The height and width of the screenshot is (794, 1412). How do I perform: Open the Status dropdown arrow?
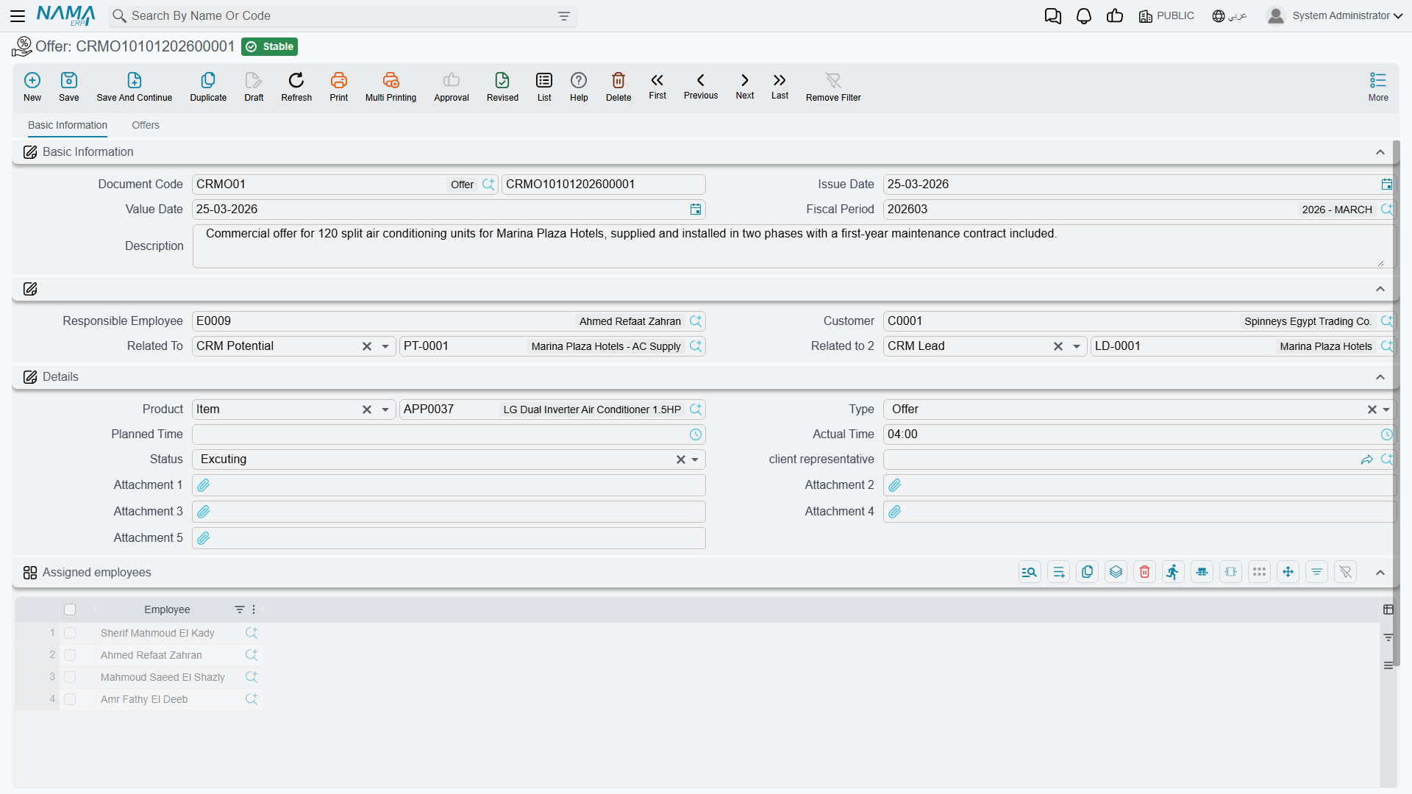[x=695, y=459]
